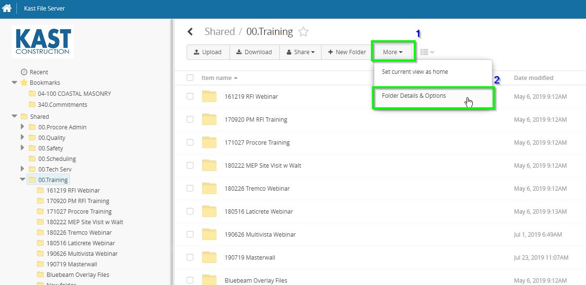Click the KAST Construction logo
586x285 pixels.
point(43,42)
